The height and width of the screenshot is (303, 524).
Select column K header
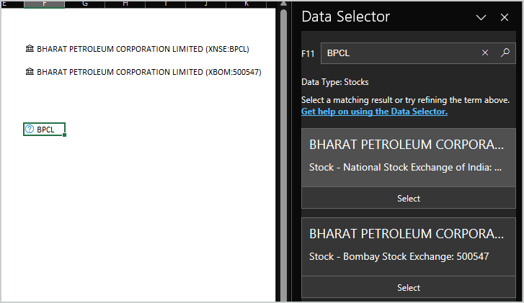[x=247, y=4]
